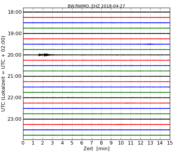Click the small blip on blue 19:30 trace
Screen dimensions: 193x155
(150, 44)
